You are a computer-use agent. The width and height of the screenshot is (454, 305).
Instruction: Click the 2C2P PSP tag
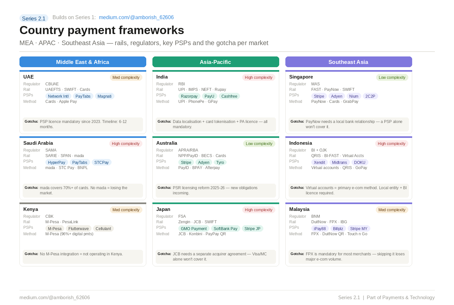coord(370,96)
